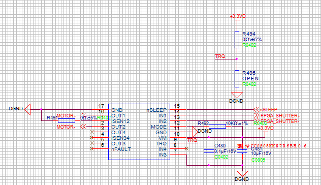Click the nSLEEP off-page connector
Image resolution: width=321 pixels, height=185 pixels.
[265, 110]
